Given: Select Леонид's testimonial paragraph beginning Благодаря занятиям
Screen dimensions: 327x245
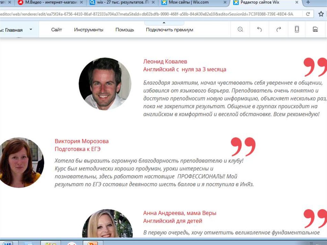Looking at the screenshot, I should coord(235,98).
